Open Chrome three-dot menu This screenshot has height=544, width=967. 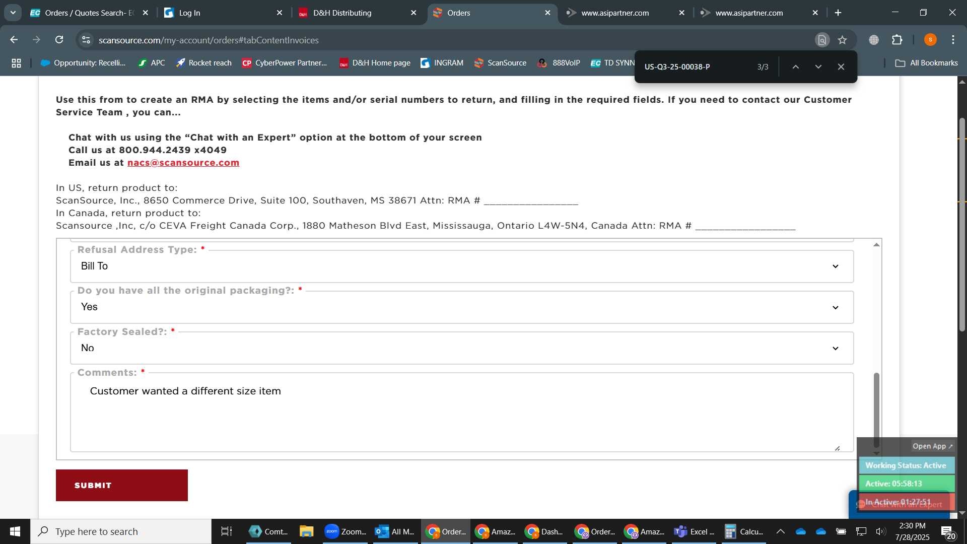click(x=953, y=40)
